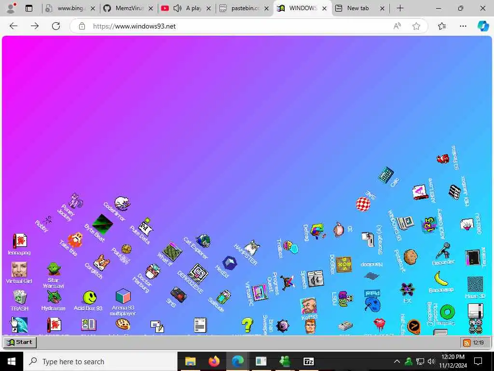
Task: Open the Speech lips icon
Action: point(316,279)
